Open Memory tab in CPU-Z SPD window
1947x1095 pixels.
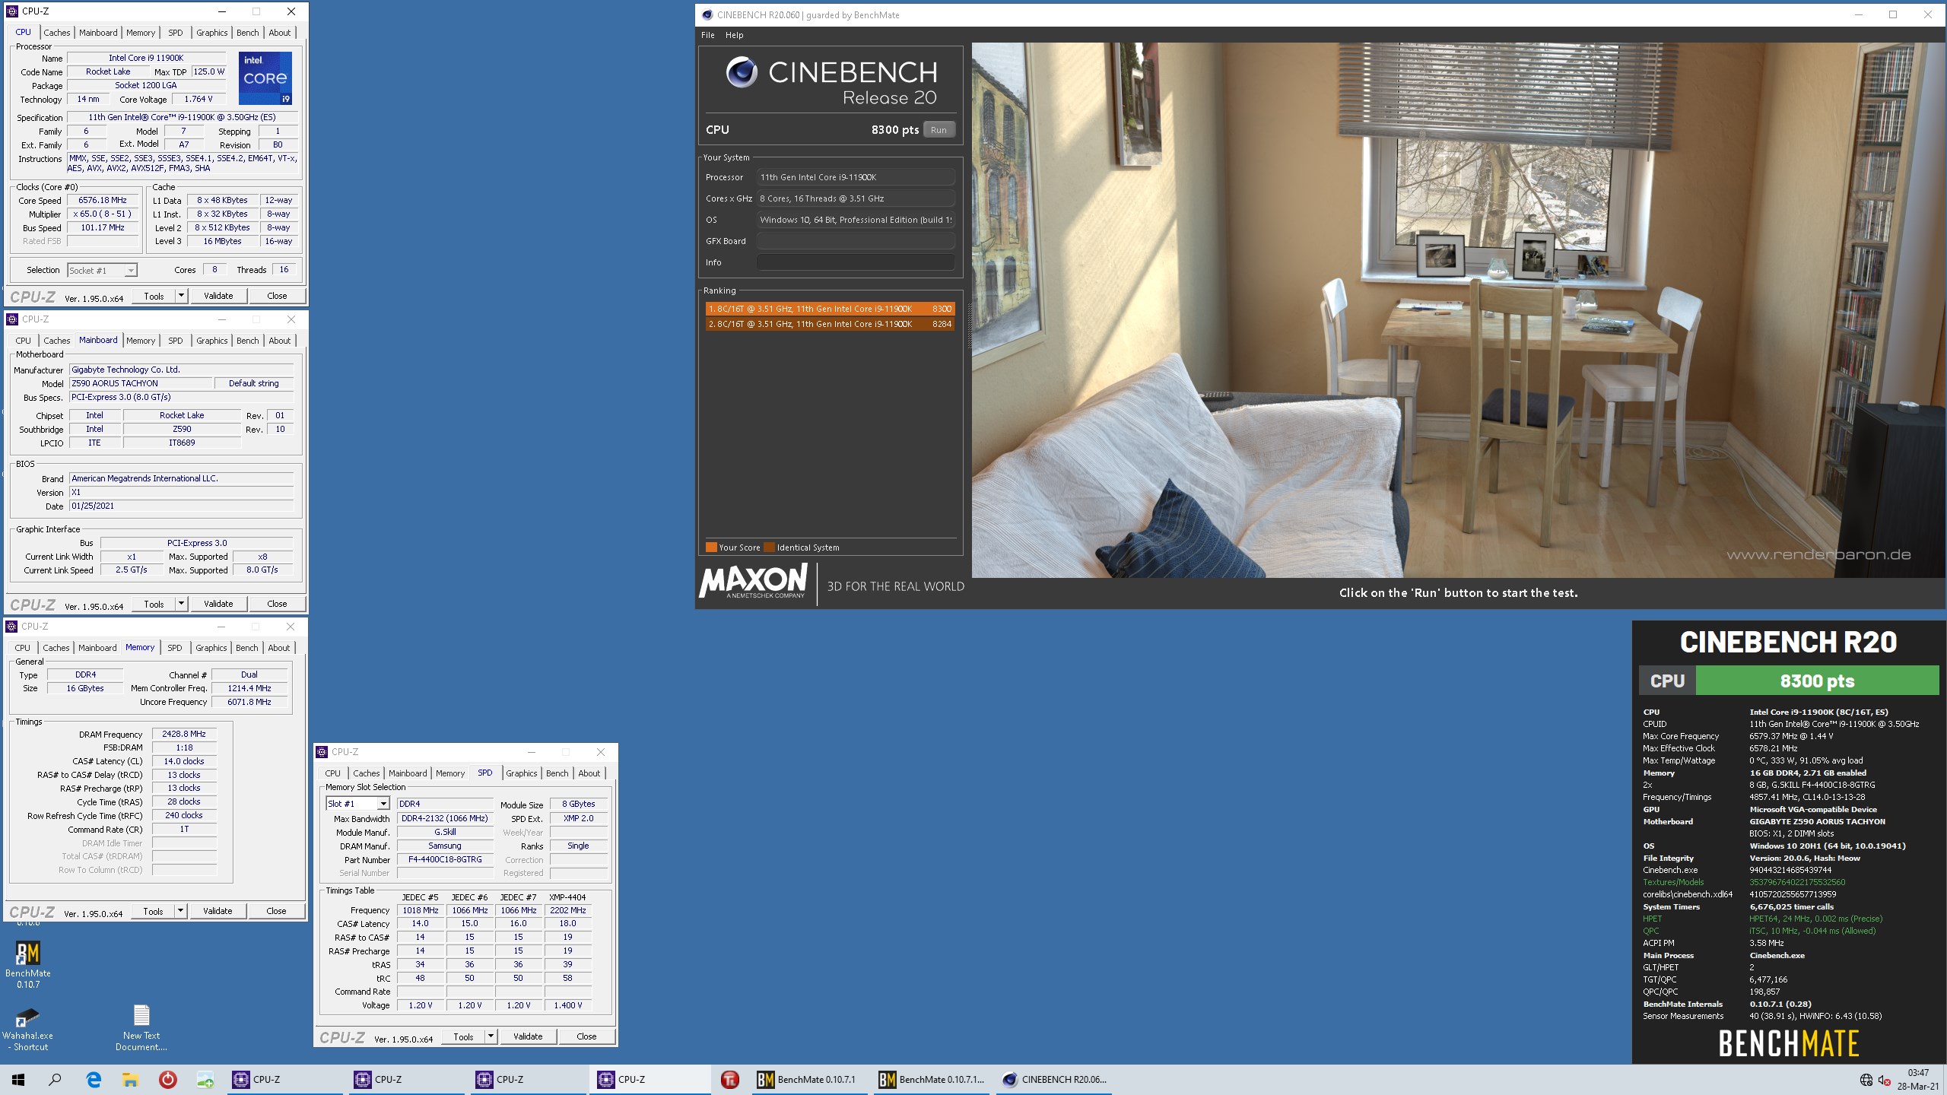tap(449, 773)
